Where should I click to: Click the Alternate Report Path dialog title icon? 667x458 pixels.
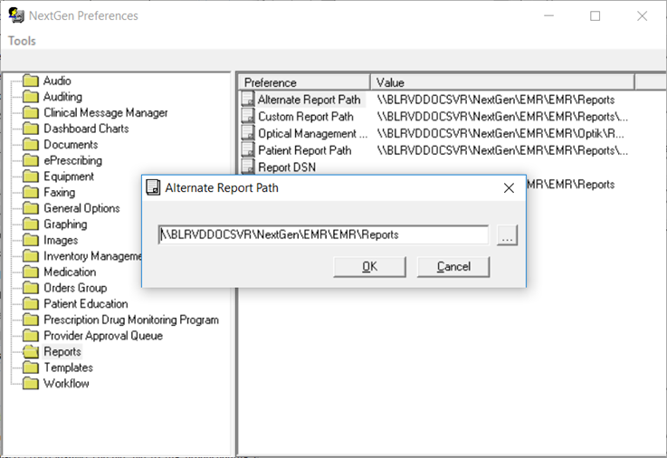[x=153, y=187]
